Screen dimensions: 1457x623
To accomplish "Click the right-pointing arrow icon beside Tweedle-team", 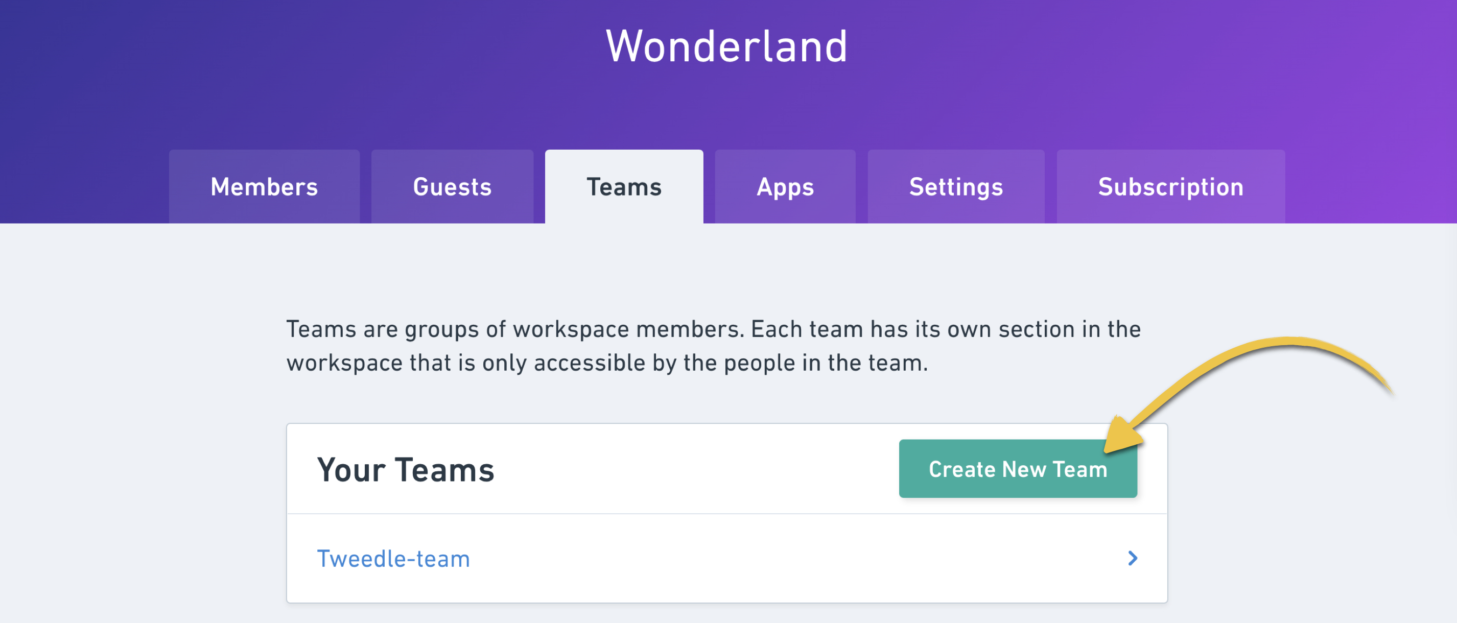I will [x=1133, y=559].
